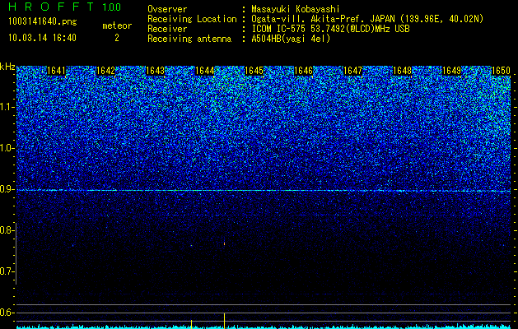
Task: Click the "meteor" label
Action: click(117, 25)
